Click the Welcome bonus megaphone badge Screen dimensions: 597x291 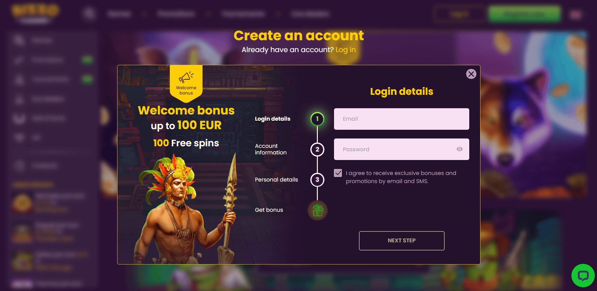186,83
